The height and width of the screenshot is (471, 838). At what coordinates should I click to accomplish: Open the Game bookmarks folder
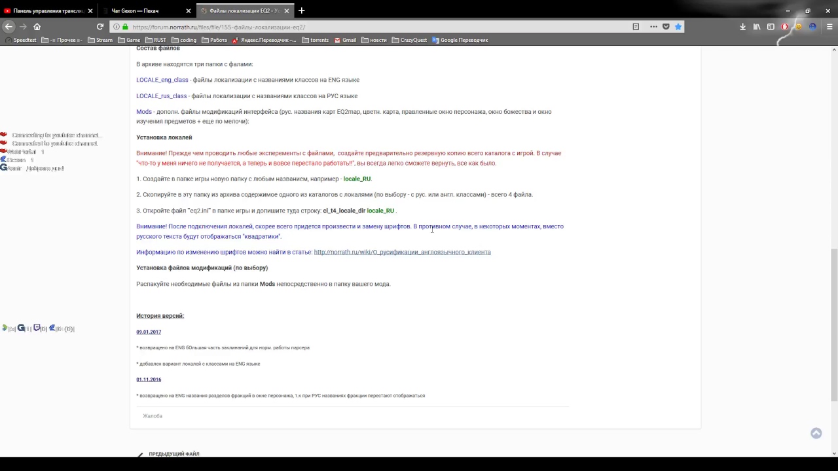129,40
